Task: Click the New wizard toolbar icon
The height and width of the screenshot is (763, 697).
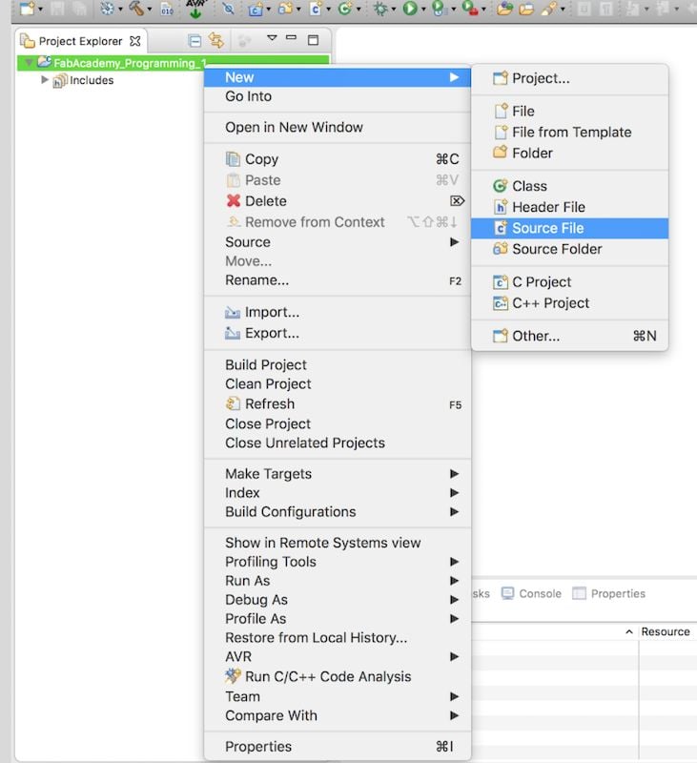Action: tap(28, 9)
